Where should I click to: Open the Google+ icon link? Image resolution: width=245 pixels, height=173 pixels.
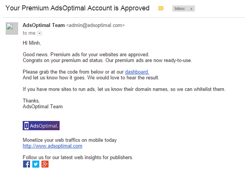[x=45, y=164]
